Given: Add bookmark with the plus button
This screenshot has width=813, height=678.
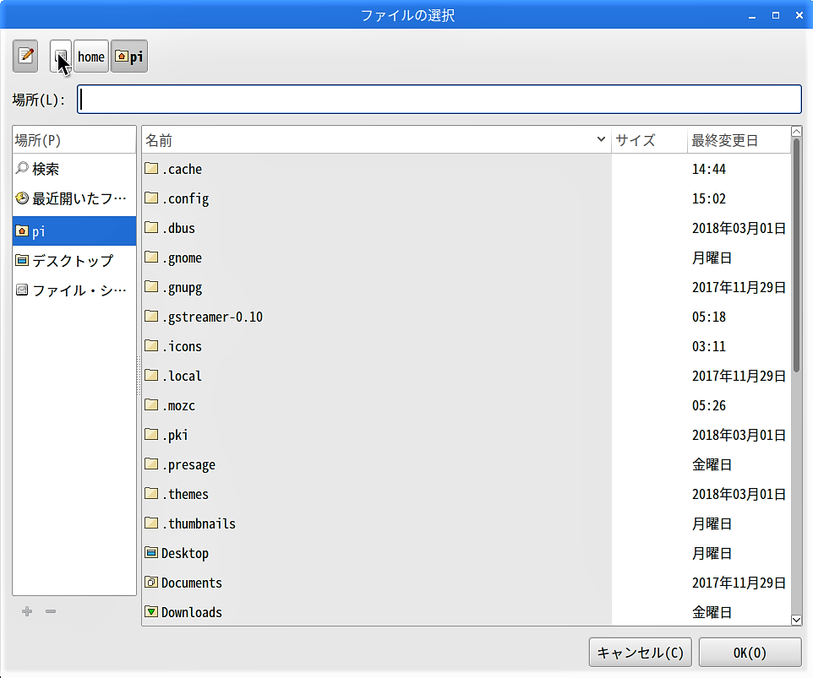Looking at the screenshot, I should point(27,611).
